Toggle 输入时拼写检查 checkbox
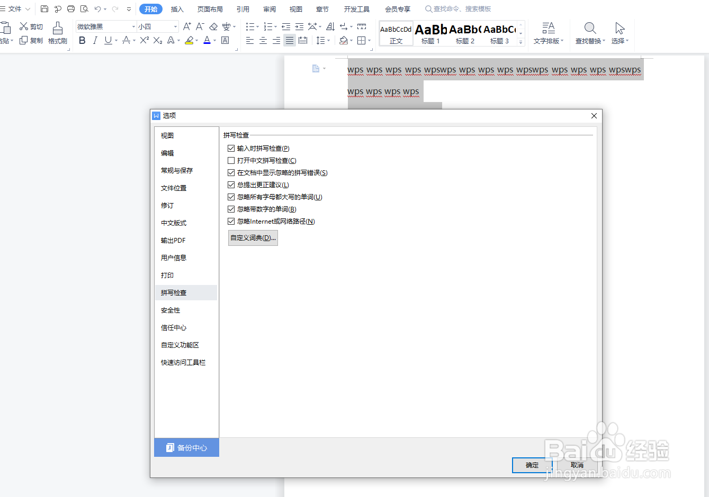 tap(231, 149)
